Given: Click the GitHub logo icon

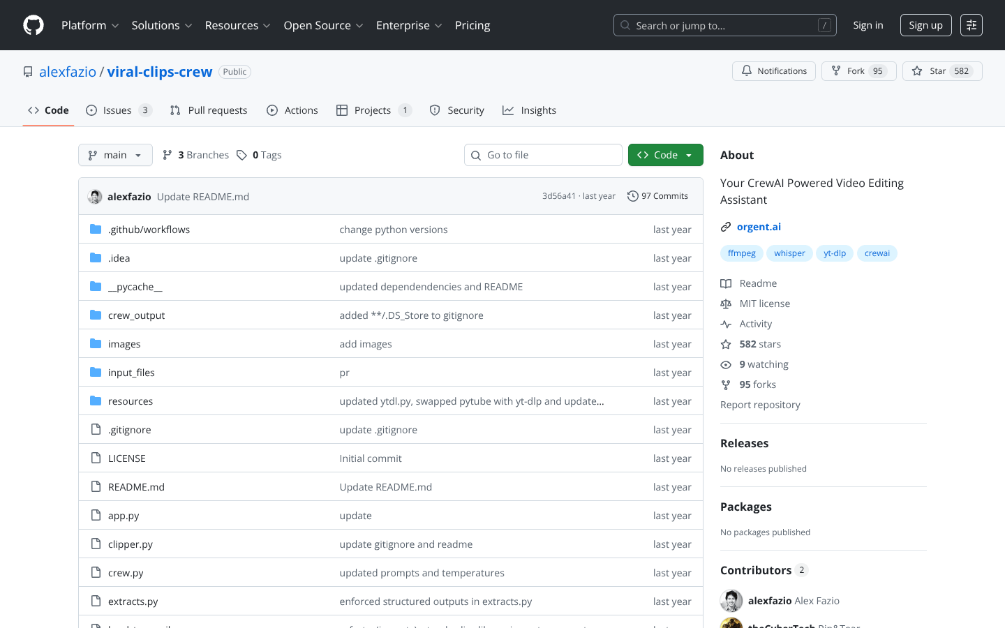Looking at the screenshot, I should click(33, 25).
